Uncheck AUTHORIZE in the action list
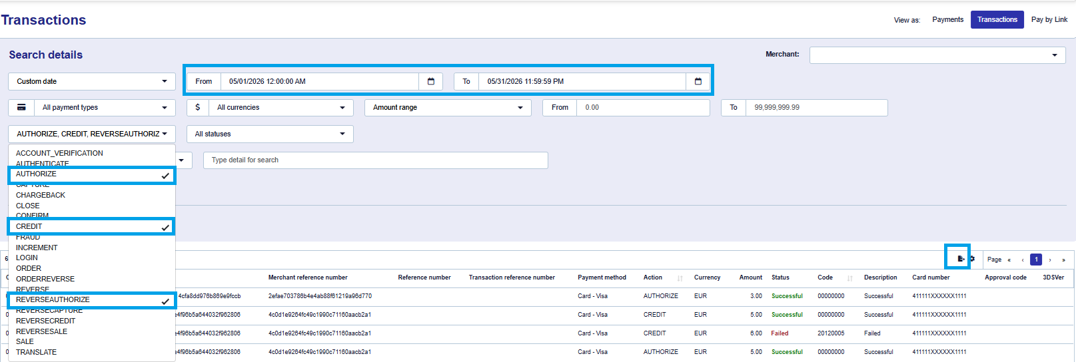This screenshot has height=362, width=1076. (x=92, y=174)
